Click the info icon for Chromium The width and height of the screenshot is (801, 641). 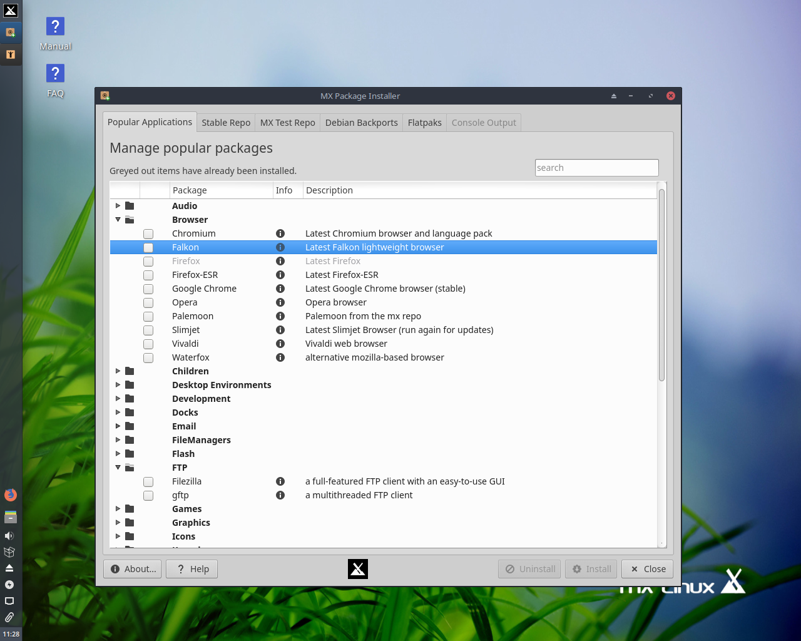tap(280, 233)
